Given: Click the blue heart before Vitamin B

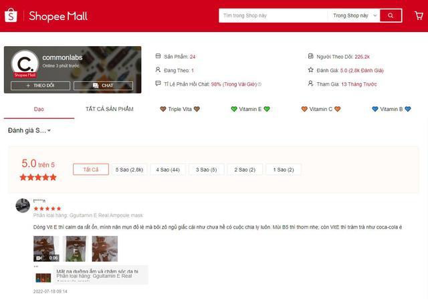Looking at the screenshot, I should tap(375, 109).
